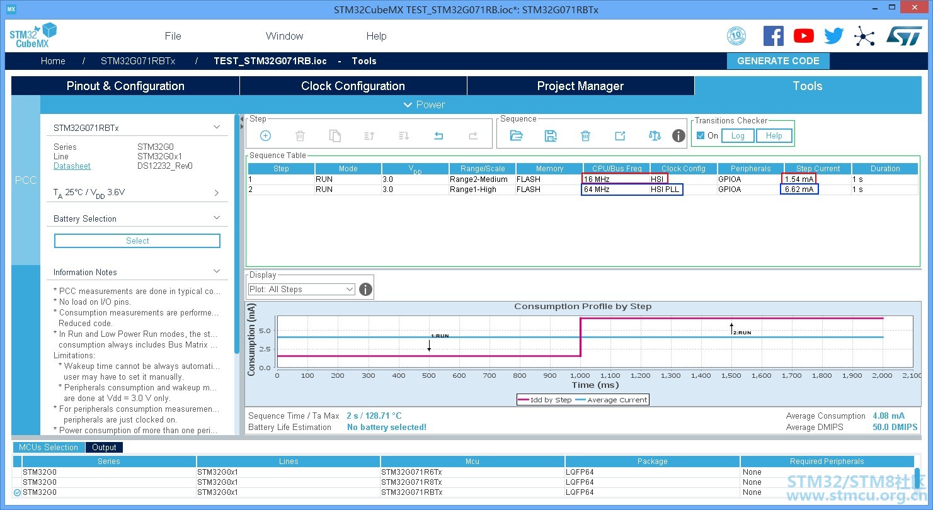
Task: Export the sequence report
Action: (620, 135)
